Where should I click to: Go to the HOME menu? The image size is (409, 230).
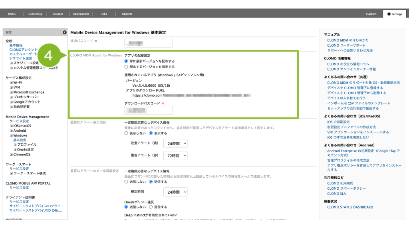12,14
